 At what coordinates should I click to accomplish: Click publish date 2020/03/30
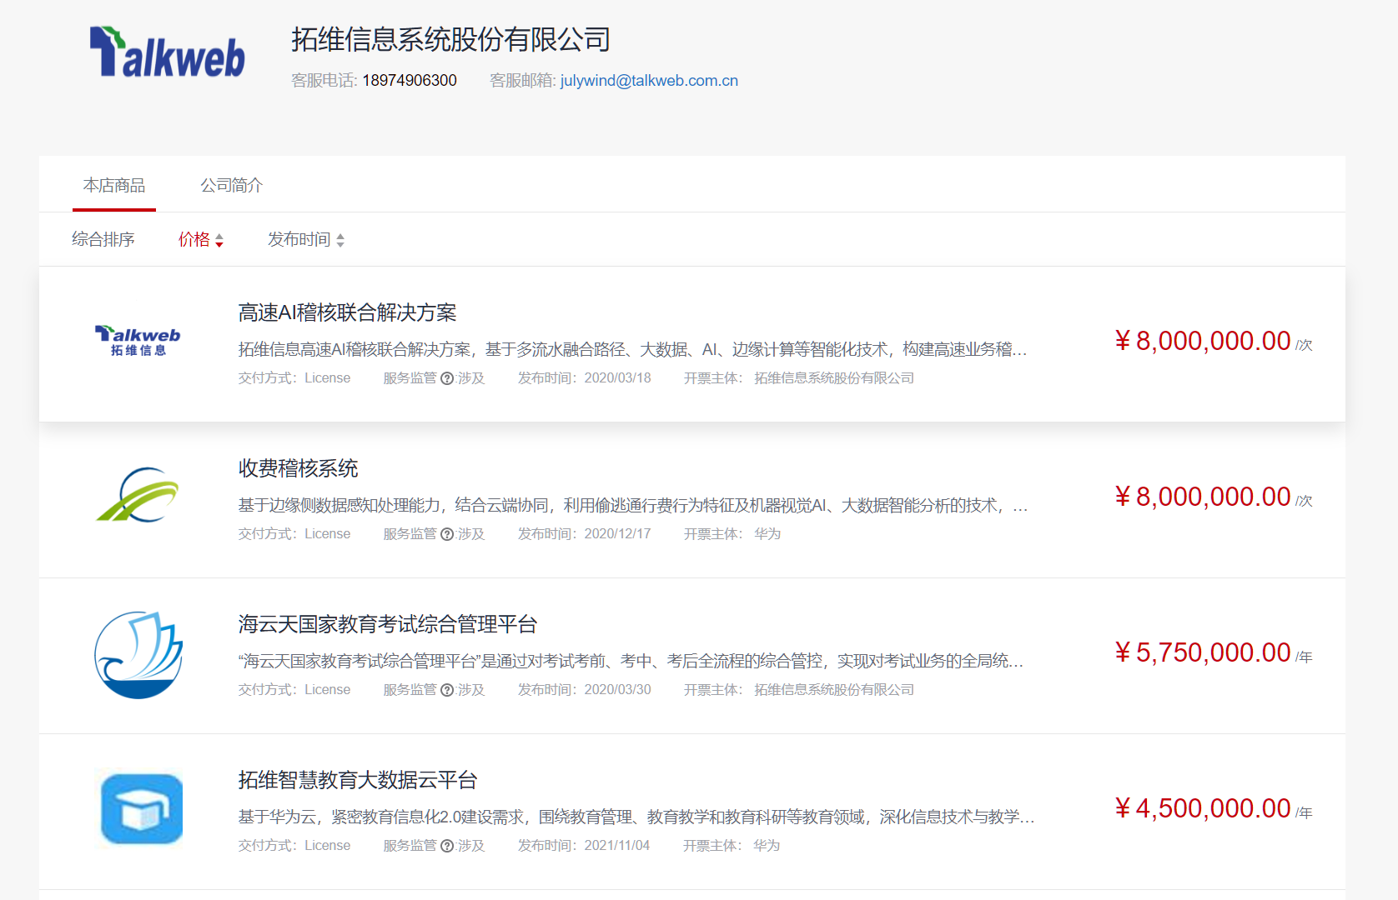617,690
